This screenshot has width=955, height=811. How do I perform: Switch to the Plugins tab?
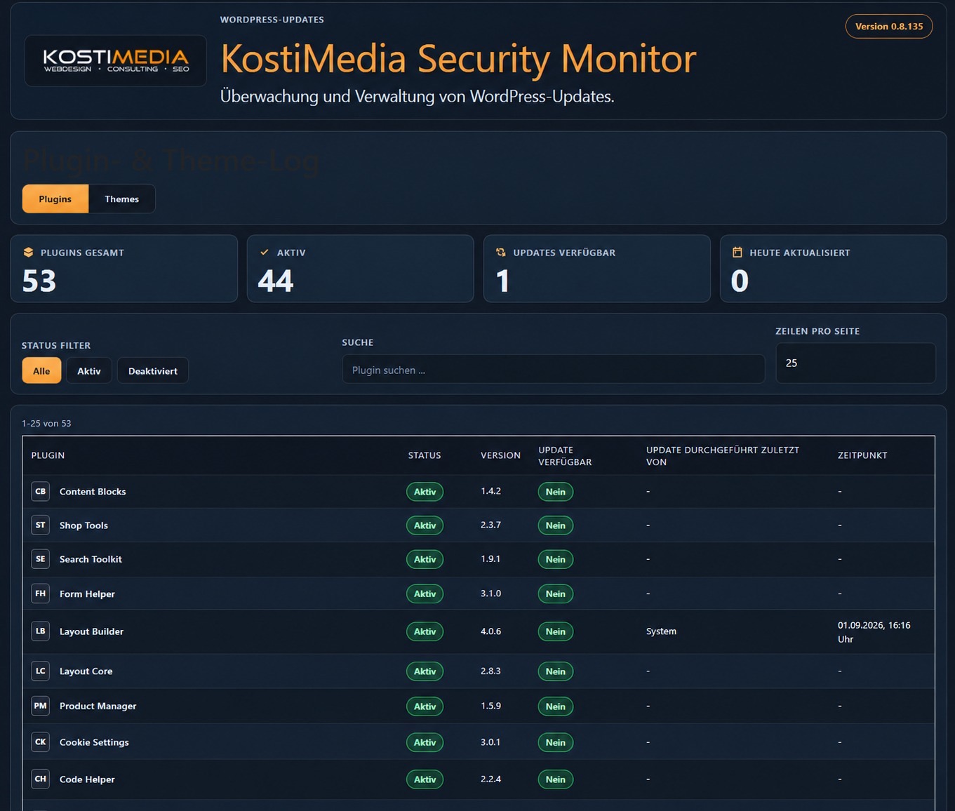(x=55, y=199)
